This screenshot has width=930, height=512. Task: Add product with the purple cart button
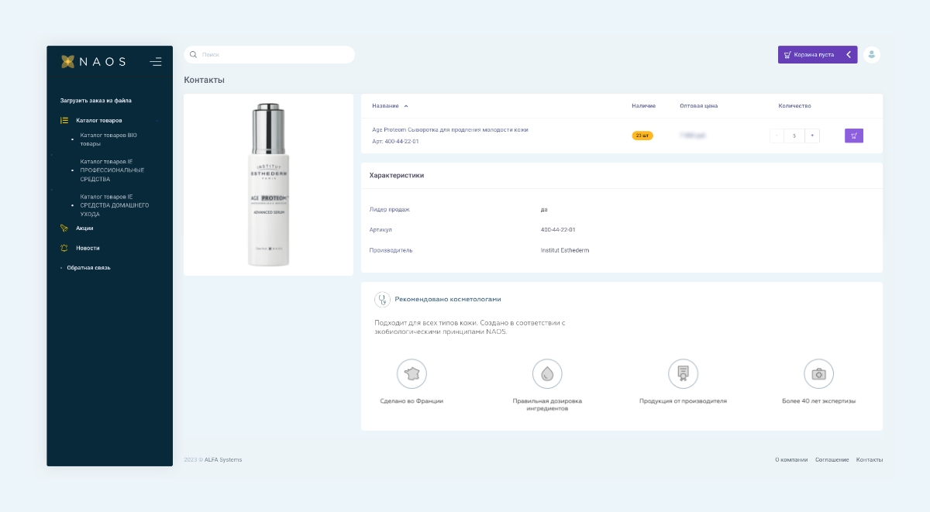tap(854, 136)
